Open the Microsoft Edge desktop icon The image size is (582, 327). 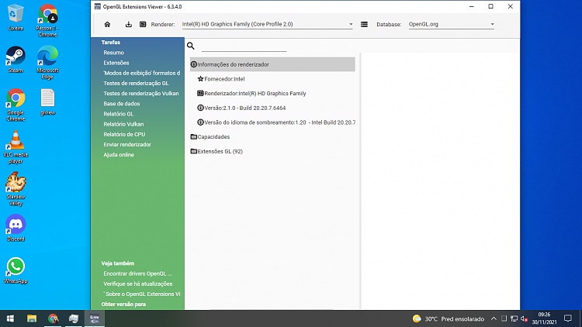click(x=47, y=62)
